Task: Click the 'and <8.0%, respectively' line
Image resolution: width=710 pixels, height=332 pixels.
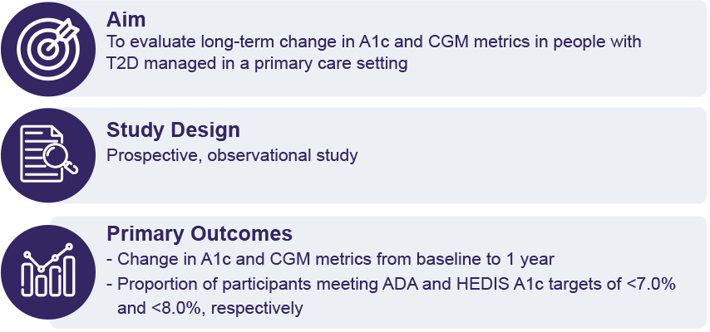Action: click(x=210, y=308)
